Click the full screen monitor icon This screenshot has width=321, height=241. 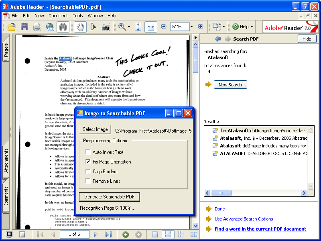9,234
